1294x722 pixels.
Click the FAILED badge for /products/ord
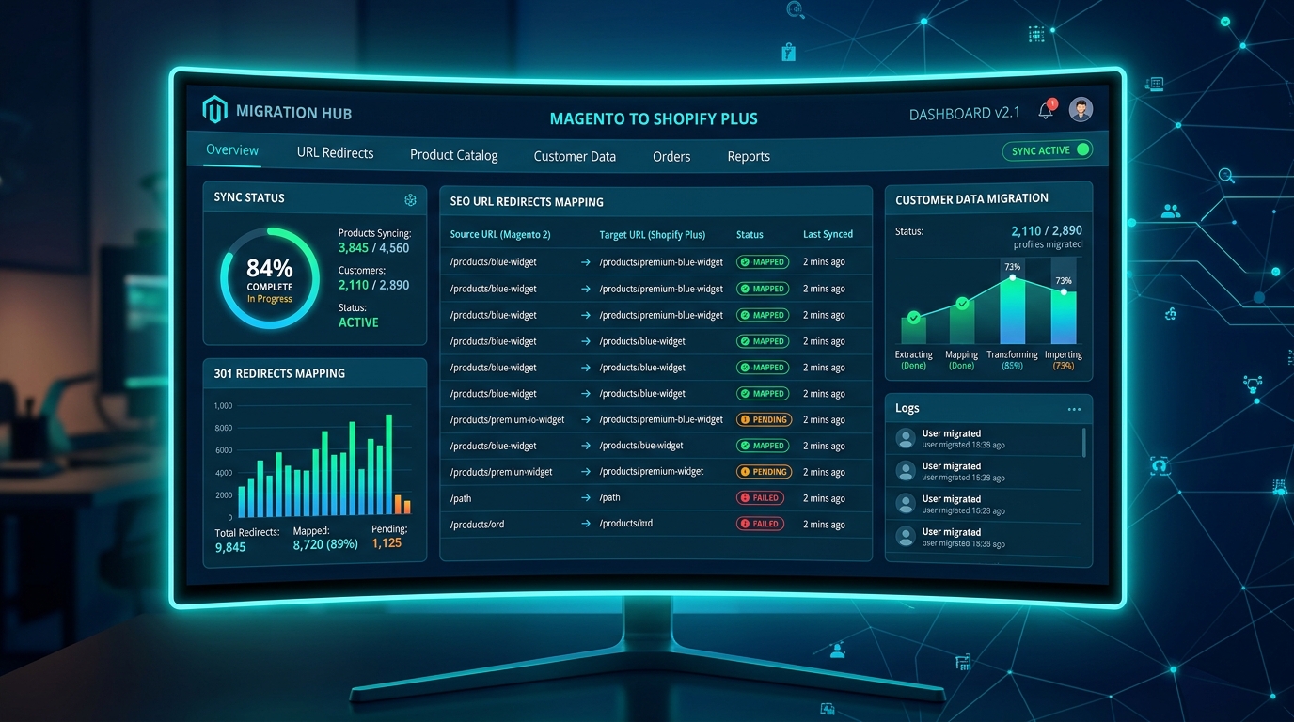760,525
